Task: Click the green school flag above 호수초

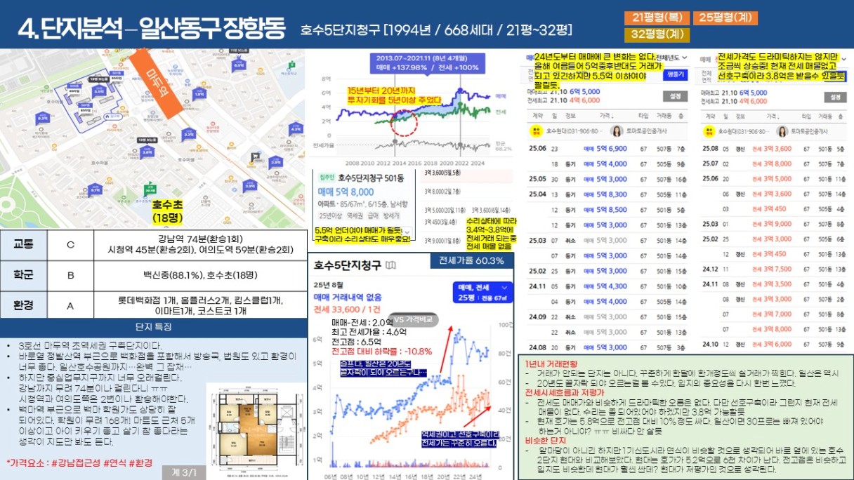Action: pos(150,189)
